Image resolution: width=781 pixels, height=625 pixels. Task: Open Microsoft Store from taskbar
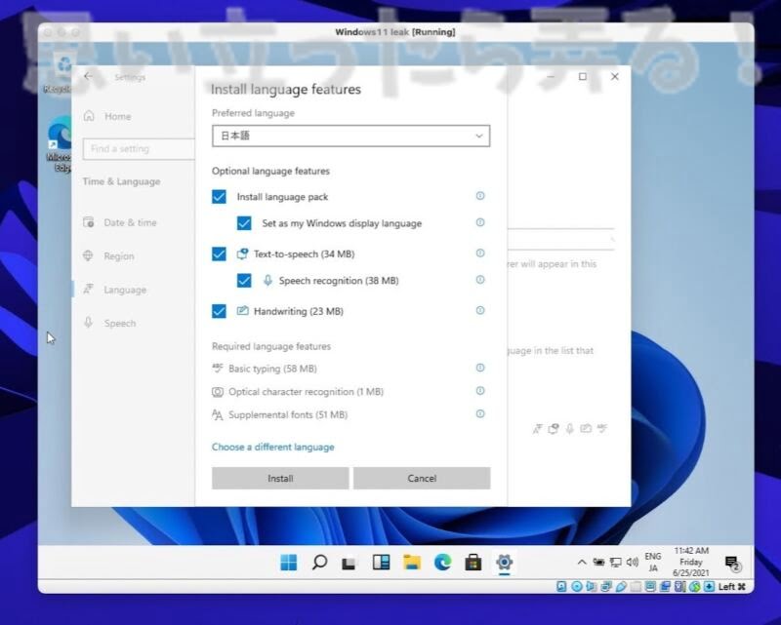tap(473, 563)
